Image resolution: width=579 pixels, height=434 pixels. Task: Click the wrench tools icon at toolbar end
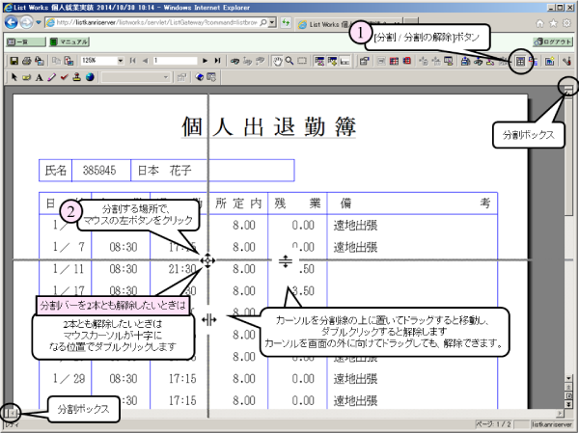click(x=566, y=61)
